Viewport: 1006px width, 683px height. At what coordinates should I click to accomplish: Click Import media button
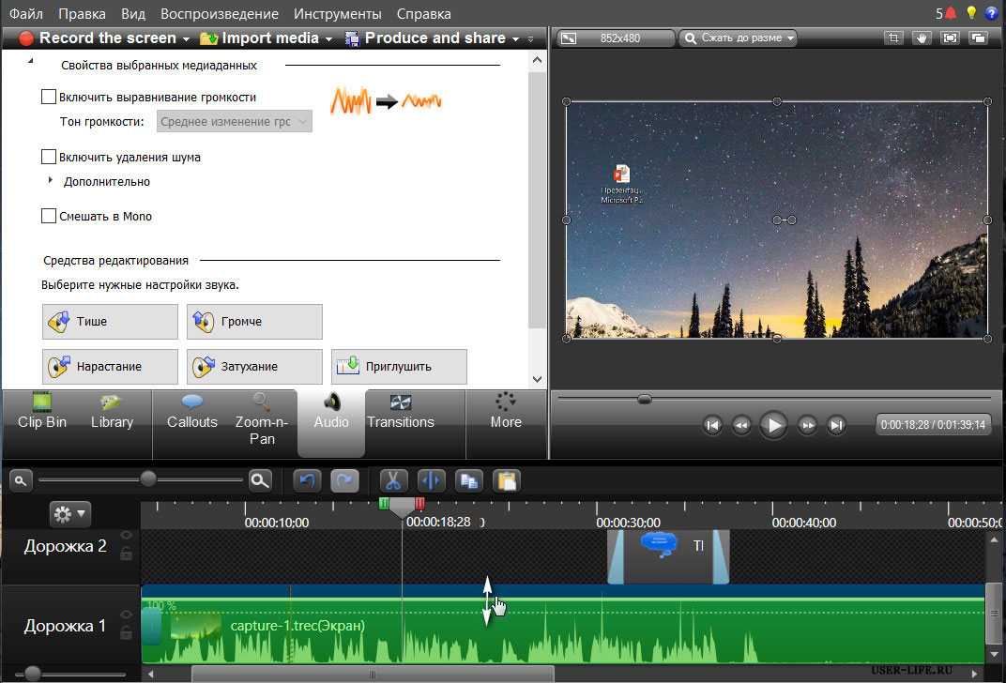pyautogui.click(x=260, y=38)
